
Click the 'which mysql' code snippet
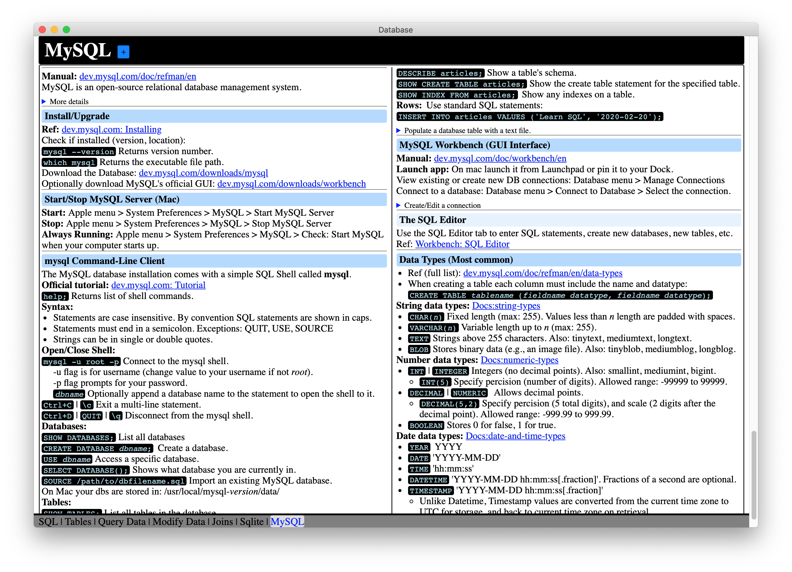pos(69,162)
